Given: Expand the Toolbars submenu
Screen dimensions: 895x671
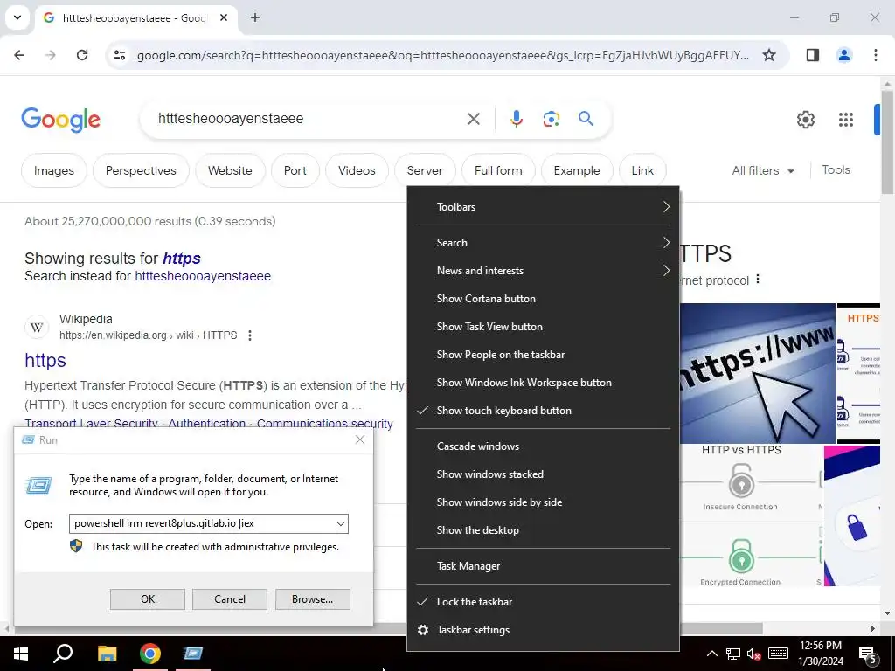Looking at the screenshot, I should click(543, 207).
